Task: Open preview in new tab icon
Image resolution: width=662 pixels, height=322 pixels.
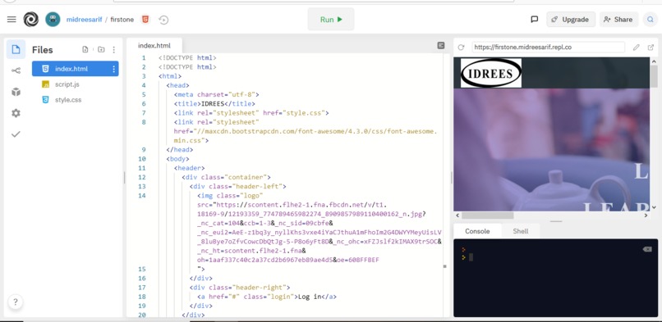Action: coord(651,48)
